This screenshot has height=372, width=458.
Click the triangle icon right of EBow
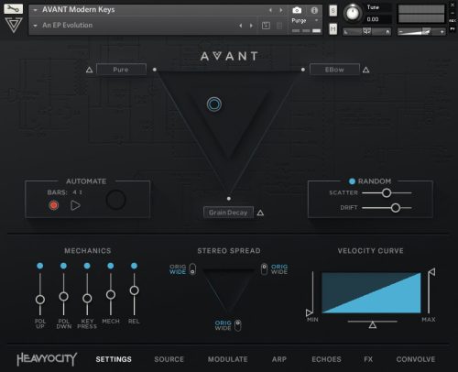pos(365,70)
